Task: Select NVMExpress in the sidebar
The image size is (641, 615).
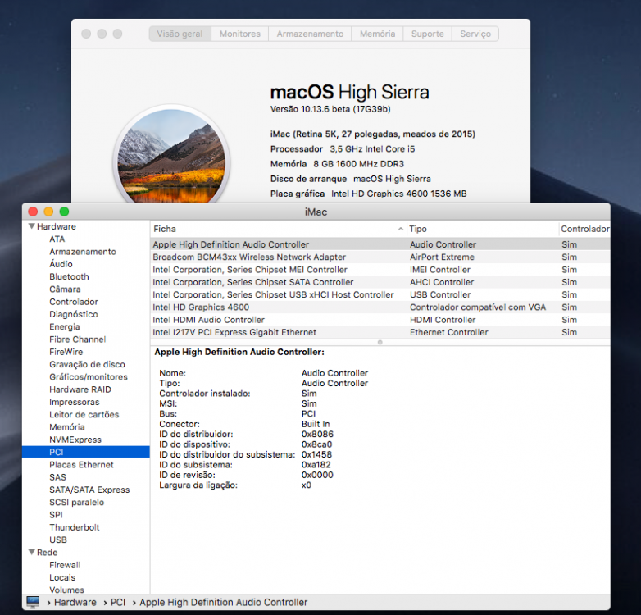Action: (75, 440)
